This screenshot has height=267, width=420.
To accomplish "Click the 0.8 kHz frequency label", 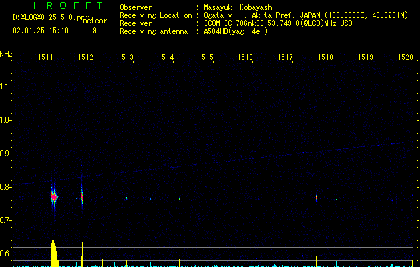I will 5,187.
